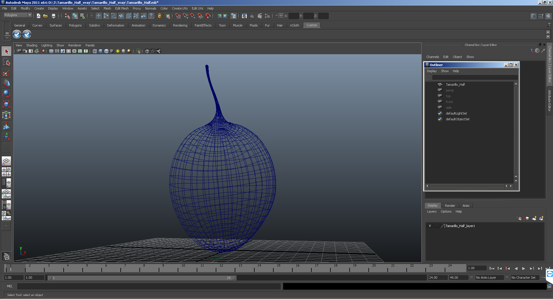
Task: Click the lock selection padlock icon
Action: [159, 16]
